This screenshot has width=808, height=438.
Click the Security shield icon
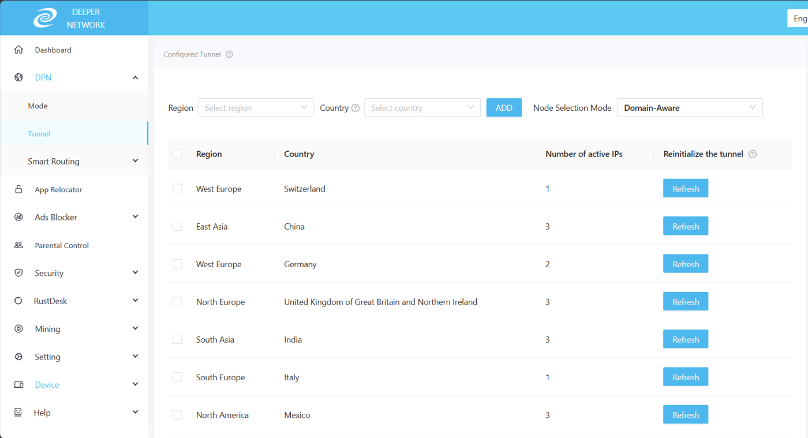pyautogui.click(x=18, y=273)
